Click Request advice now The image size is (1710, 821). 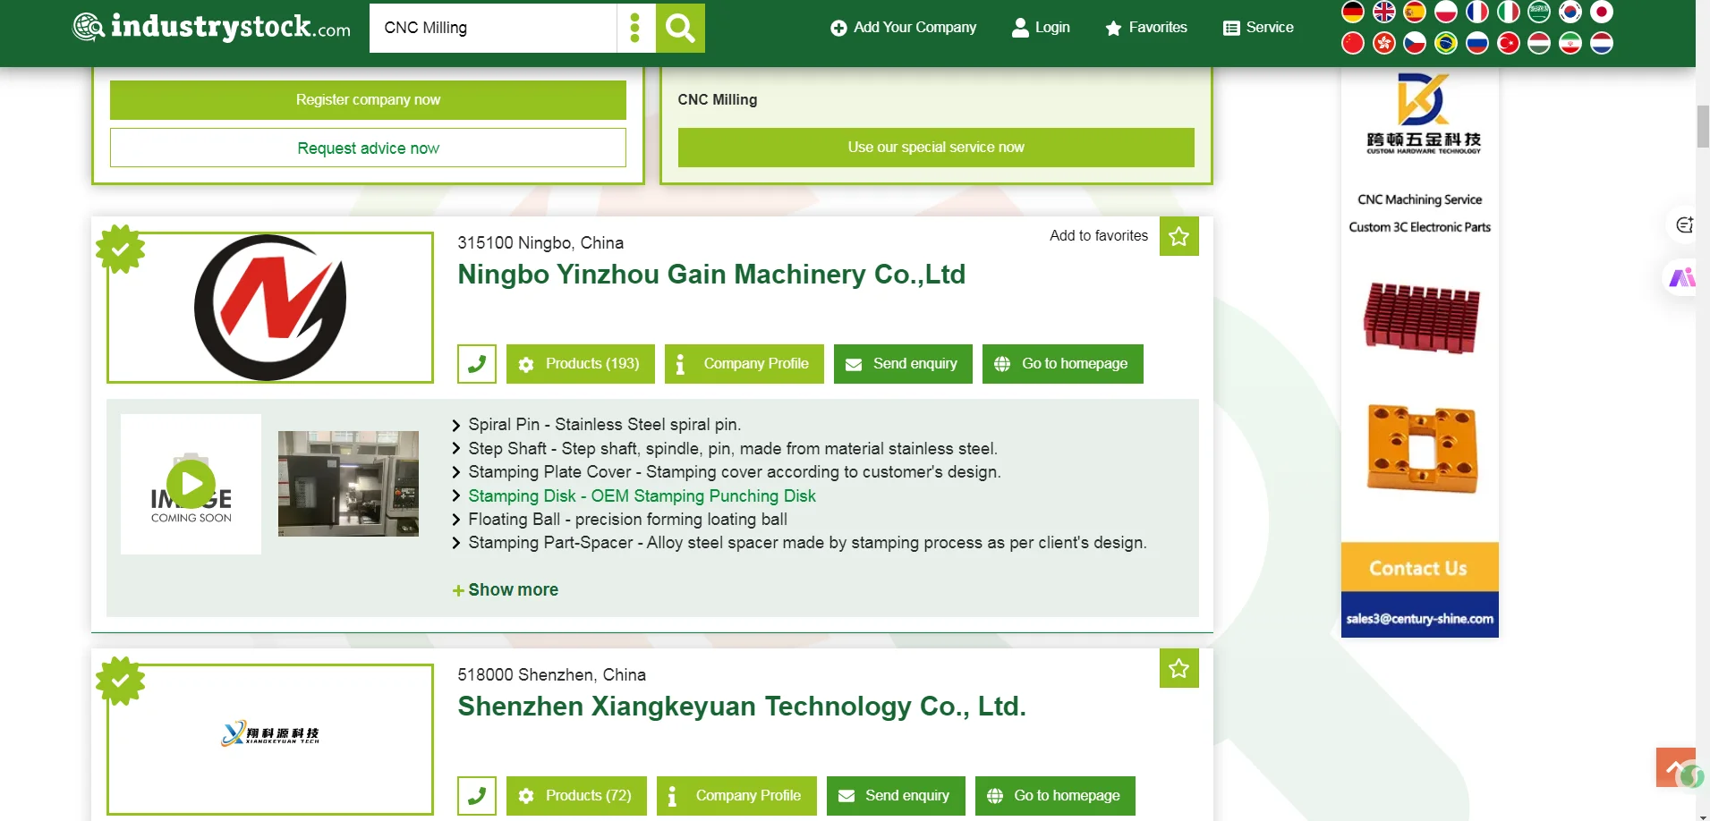[x=368, y=148]
